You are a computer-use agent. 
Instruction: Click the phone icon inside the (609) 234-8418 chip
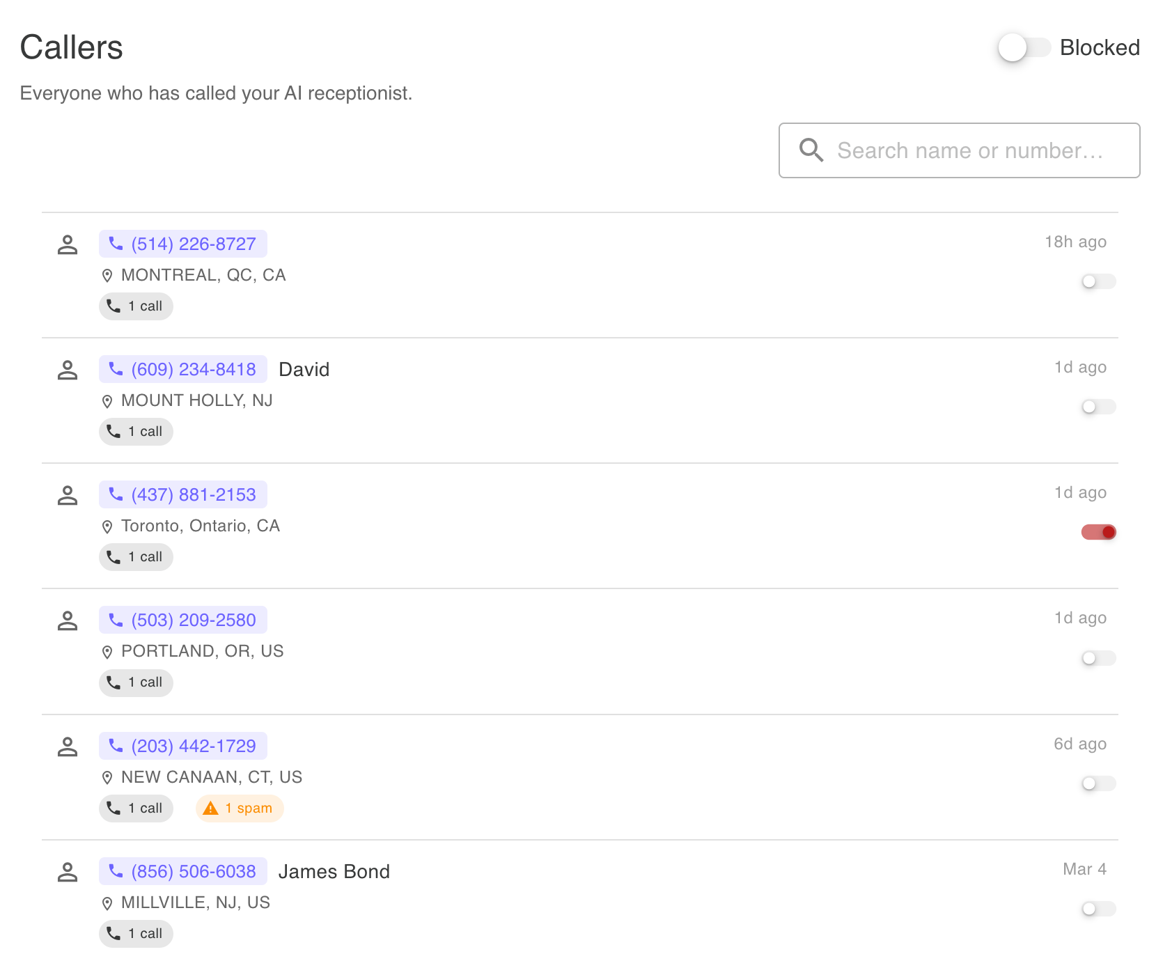116,370
